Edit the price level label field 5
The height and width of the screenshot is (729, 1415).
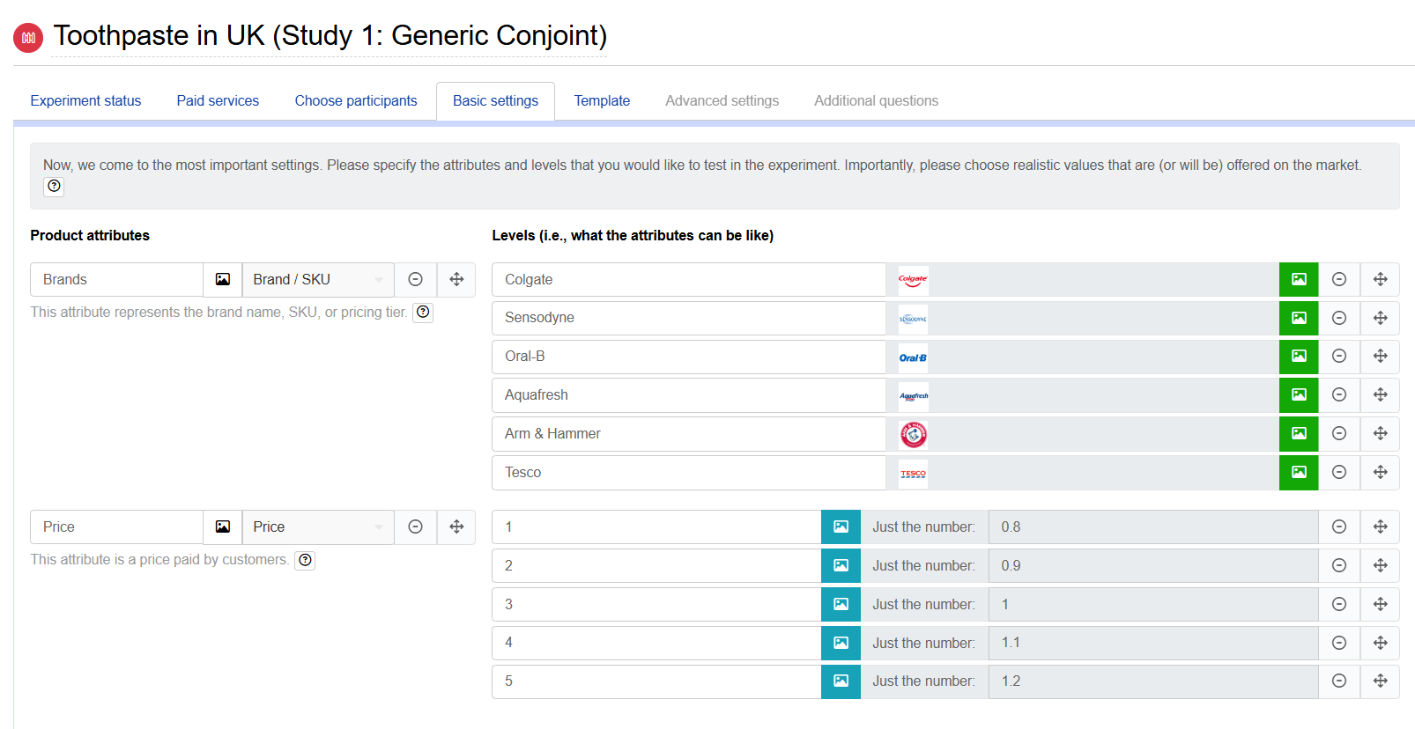tap(656, 681)
